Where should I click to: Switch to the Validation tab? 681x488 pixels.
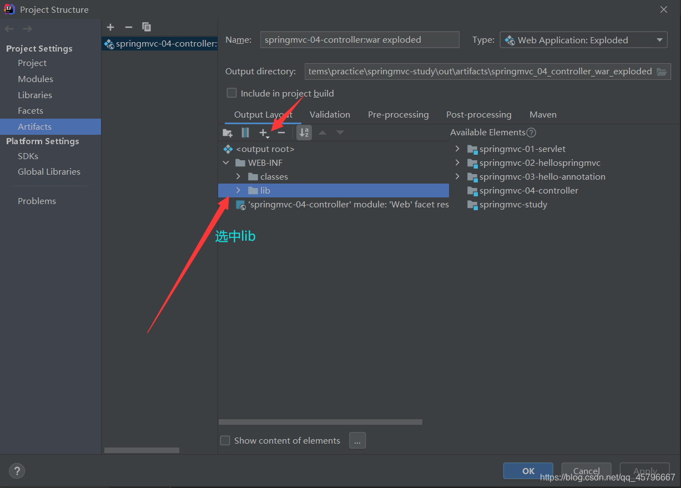330,114
